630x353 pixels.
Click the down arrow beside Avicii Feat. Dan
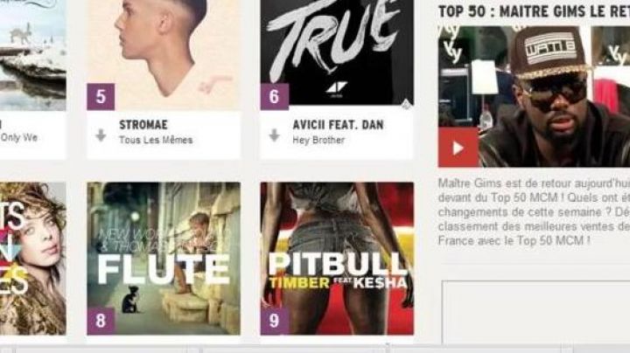coord(275,135)
